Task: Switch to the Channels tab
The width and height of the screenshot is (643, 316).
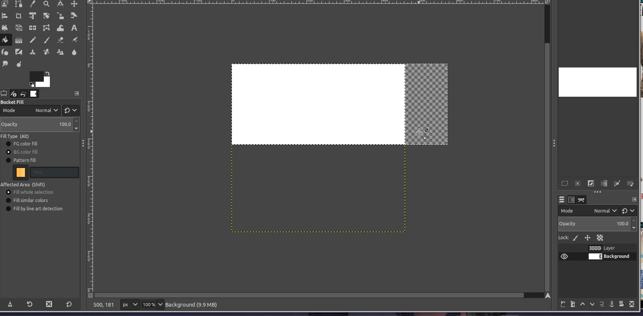Action: click(x=571, y=200)
